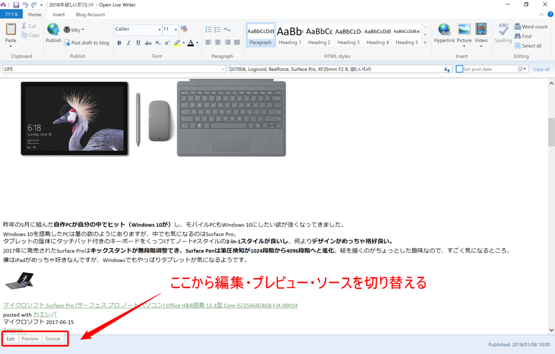Toggle strikethrough formatting
Screen dimensions: 555x354
click(x=148, y=43)
